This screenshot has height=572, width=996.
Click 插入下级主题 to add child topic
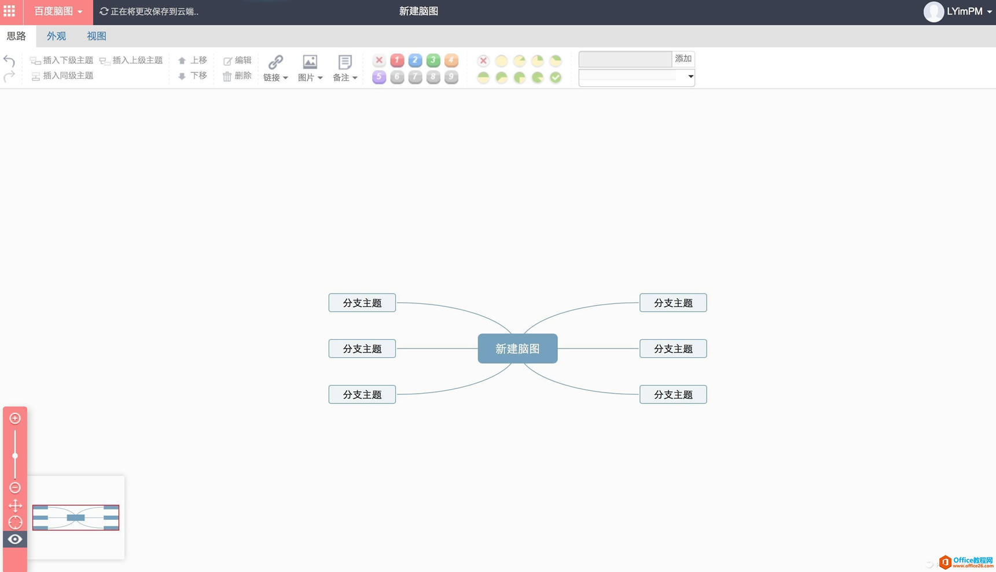(x=62, y=60)
